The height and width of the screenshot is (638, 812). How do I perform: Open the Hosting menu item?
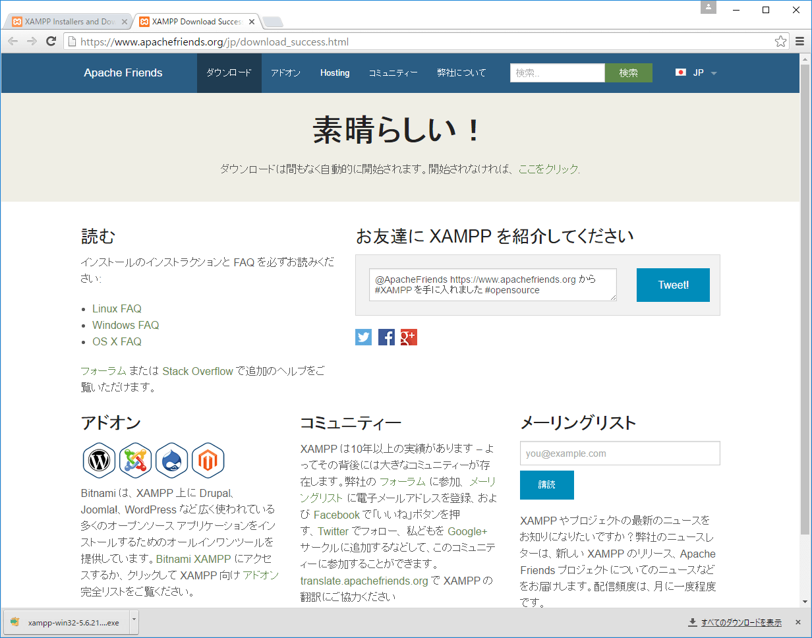(335, 72)
